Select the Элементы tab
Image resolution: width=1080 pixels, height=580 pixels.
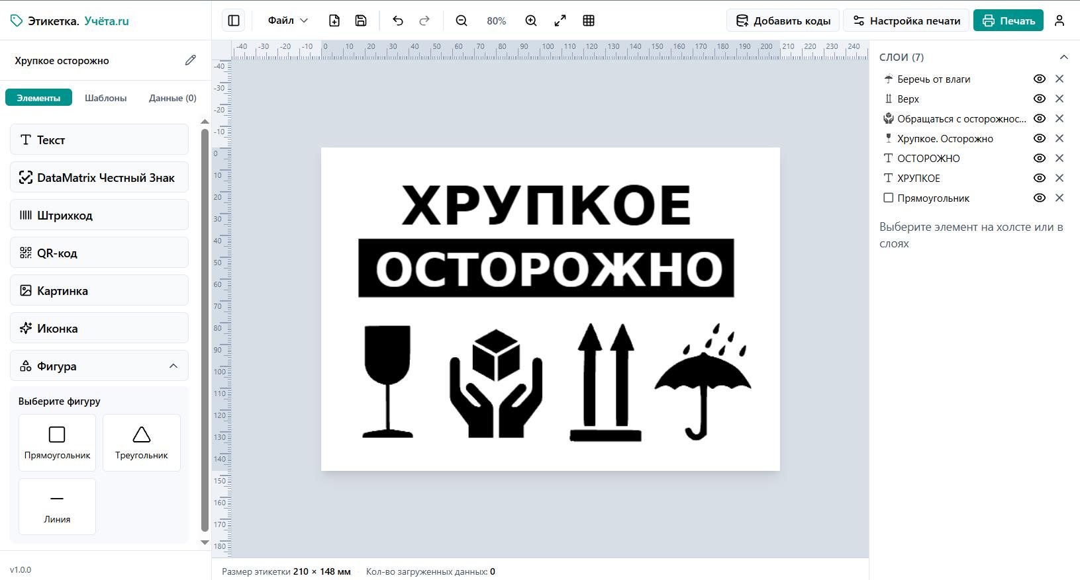coord(38,98)
